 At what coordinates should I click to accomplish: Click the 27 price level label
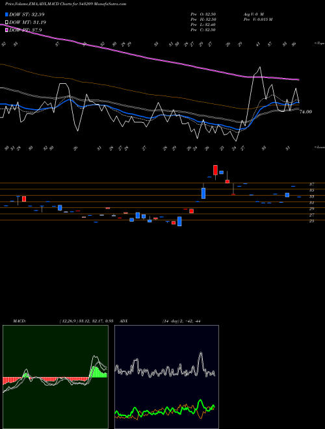click(x=311, y=215)
